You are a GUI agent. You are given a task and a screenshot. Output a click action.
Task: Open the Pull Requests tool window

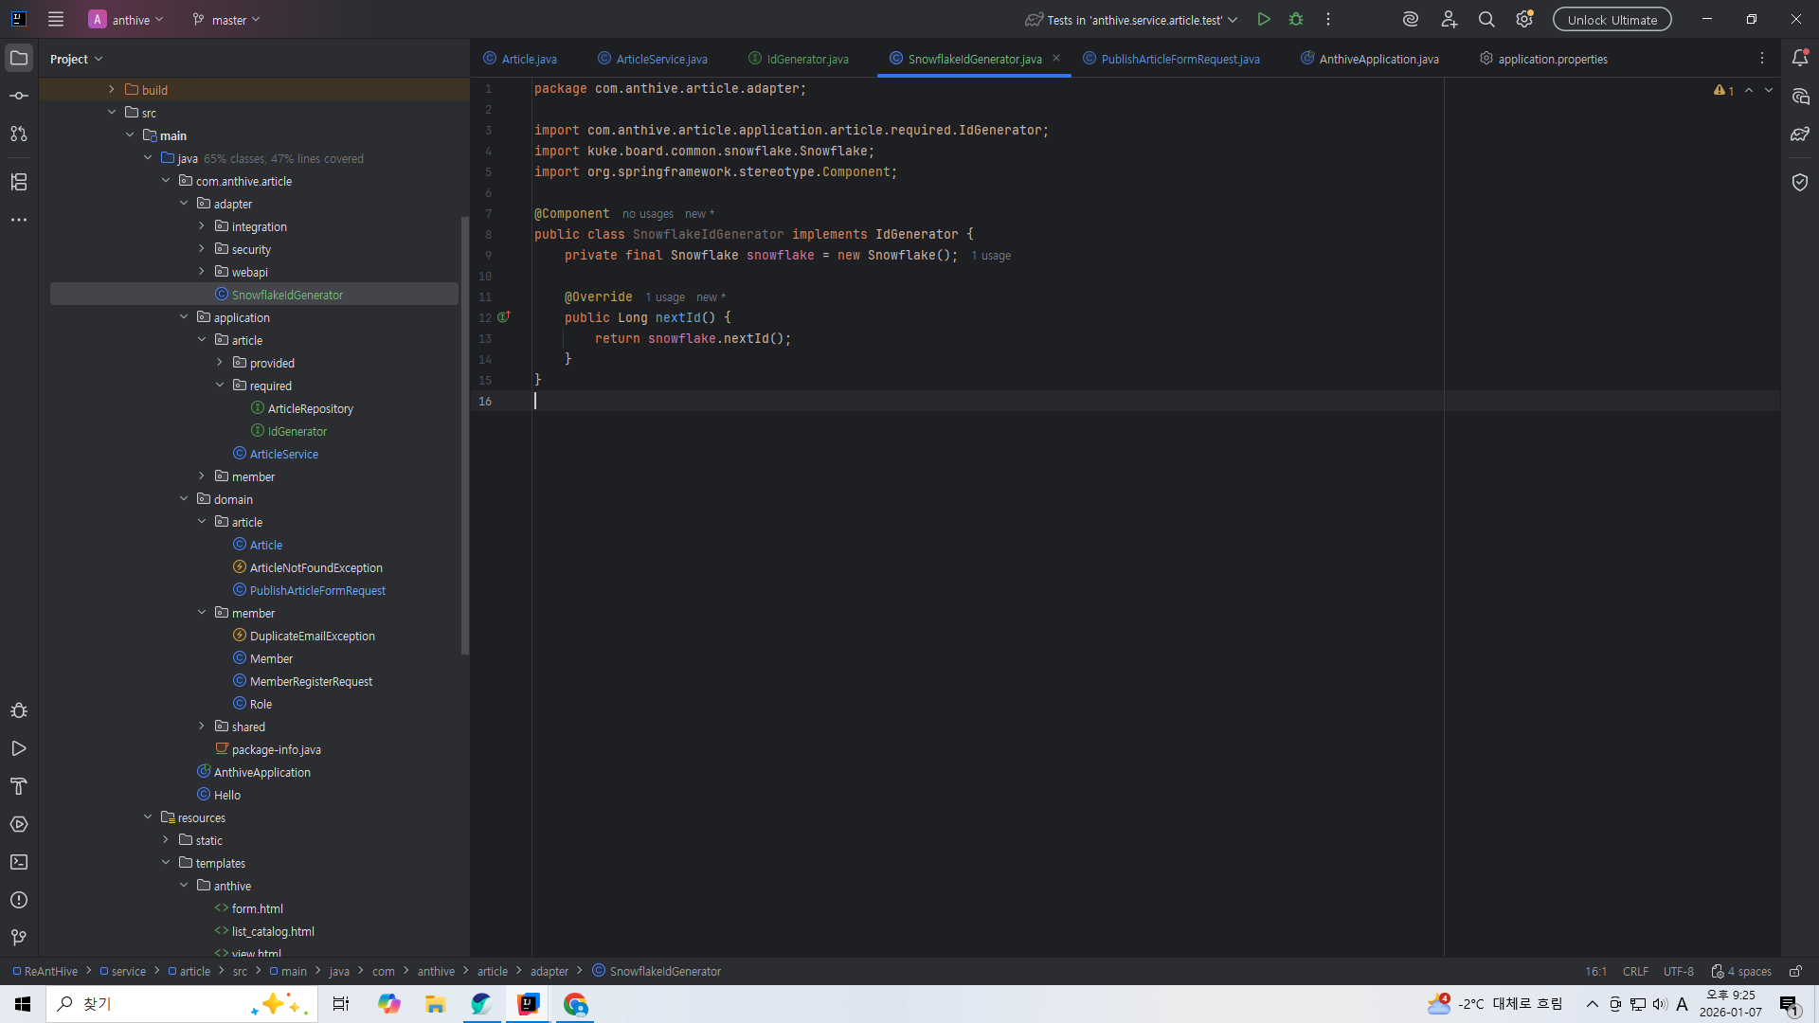19,135
